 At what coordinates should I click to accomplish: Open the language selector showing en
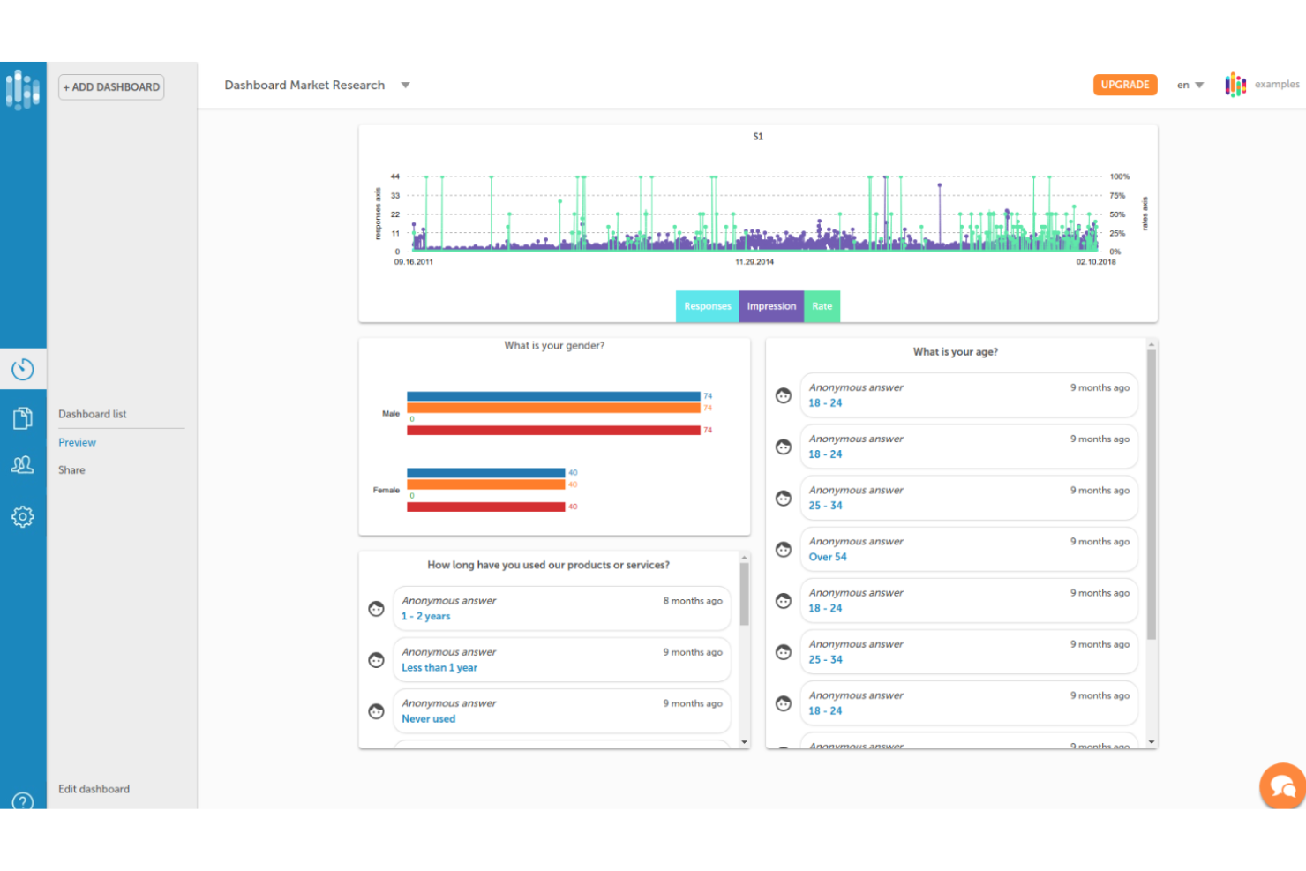click(x=1189, y=85)
